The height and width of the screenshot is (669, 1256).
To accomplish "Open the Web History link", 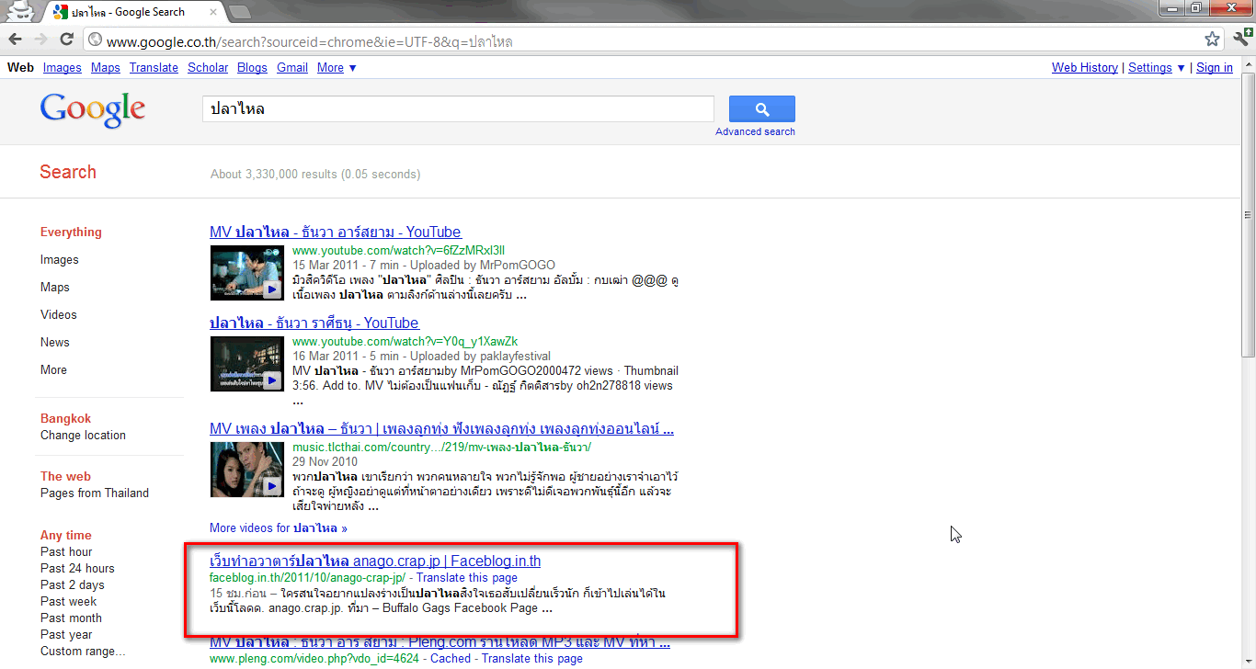I will [1085, 68].
